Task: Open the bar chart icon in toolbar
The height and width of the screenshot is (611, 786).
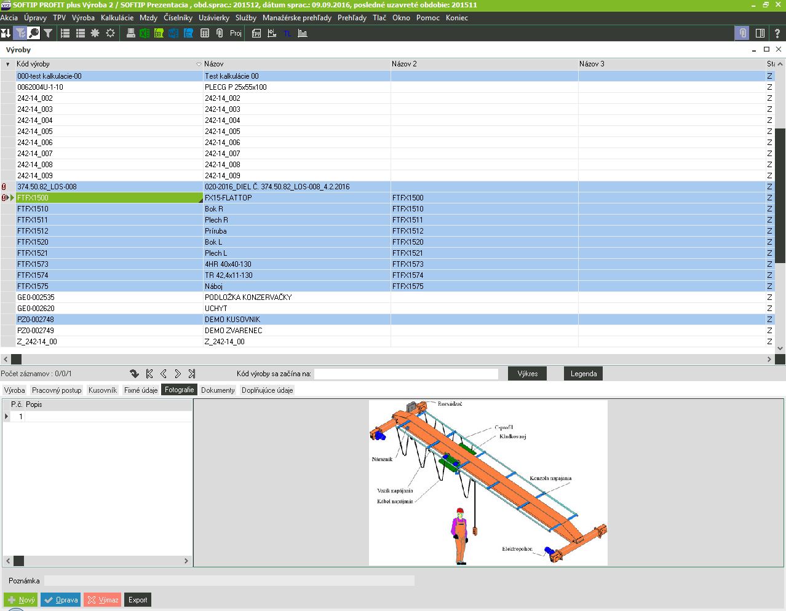Action: [303, 33]
